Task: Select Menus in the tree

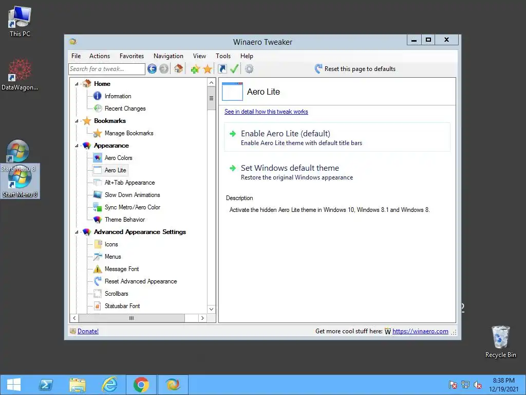Action: (x=112, y=257)
